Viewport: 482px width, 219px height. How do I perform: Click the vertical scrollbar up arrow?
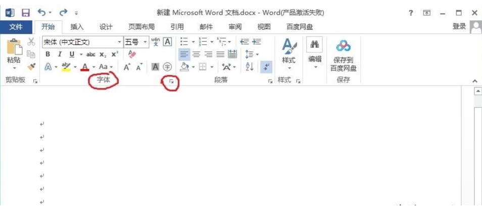(478, 91)
